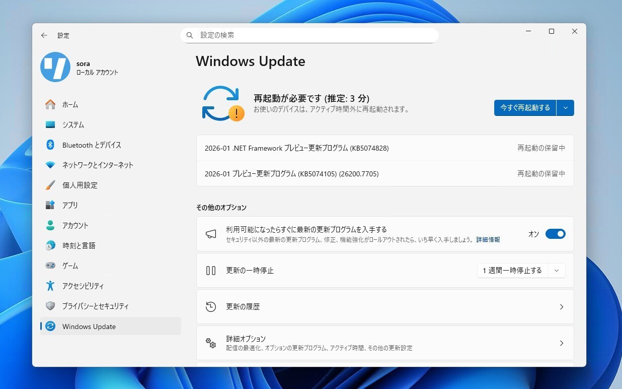Click the Bluetooth icon in sidebar
Screen dimensions: 622x389
pos(50,145)
